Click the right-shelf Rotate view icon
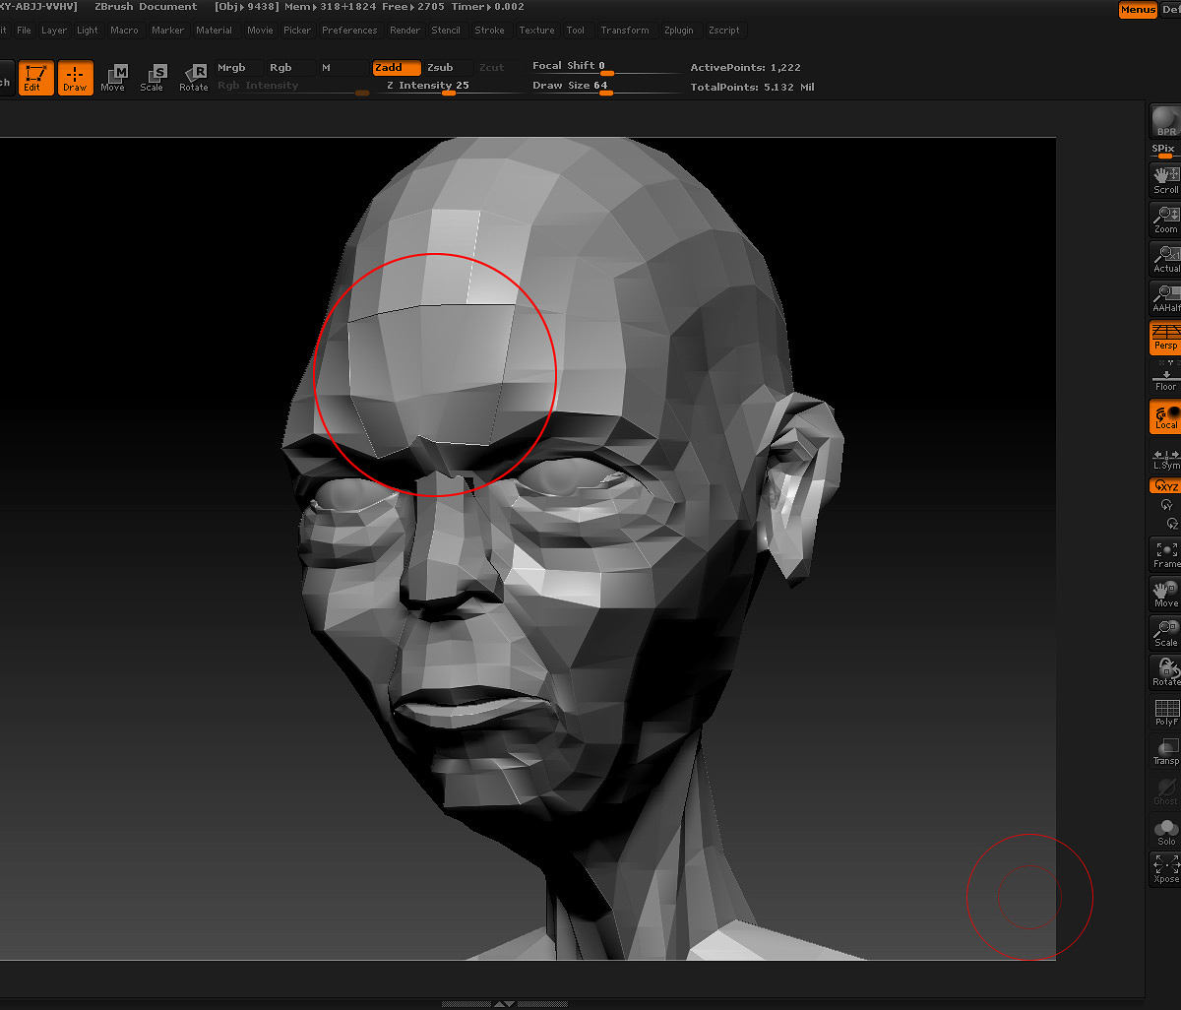 pyautogui.click(x=1166, y=672)
